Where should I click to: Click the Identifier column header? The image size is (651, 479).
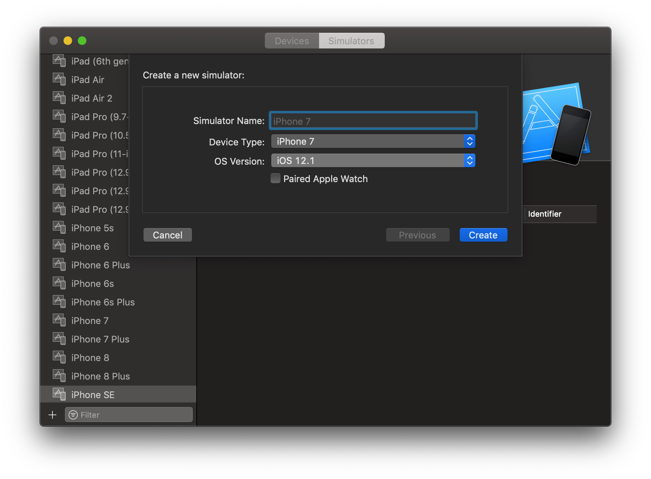click(x=560, y=214)
